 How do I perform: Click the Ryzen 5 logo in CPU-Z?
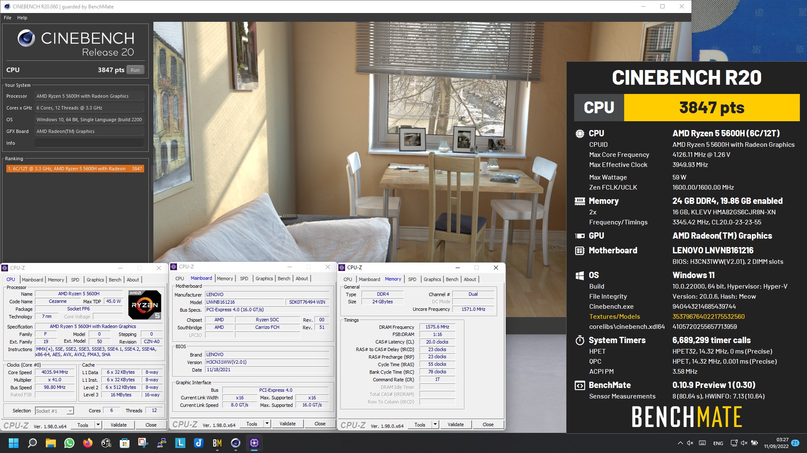coord(144,305)
